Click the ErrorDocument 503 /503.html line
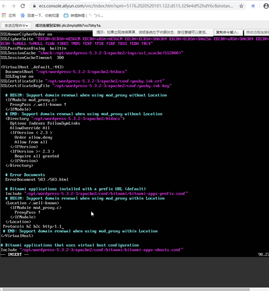Viewport: 269px width, 291px height. click(37, 180)
